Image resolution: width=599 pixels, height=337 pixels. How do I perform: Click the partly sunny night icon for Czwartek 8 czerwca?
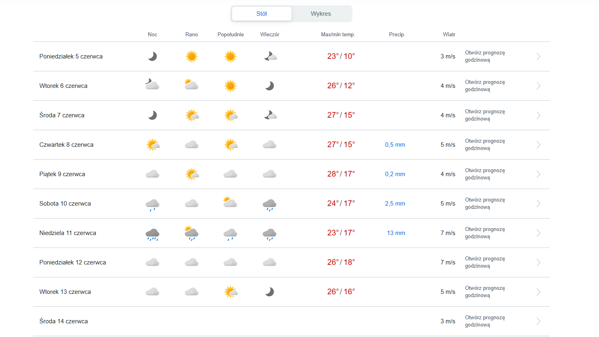coord(153,145)
